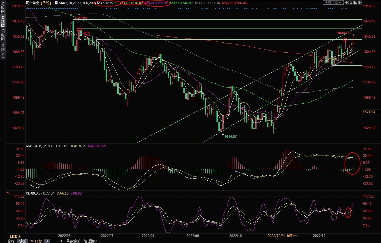Click the purple MA21:1799.32 legend label

pos(158,3)
